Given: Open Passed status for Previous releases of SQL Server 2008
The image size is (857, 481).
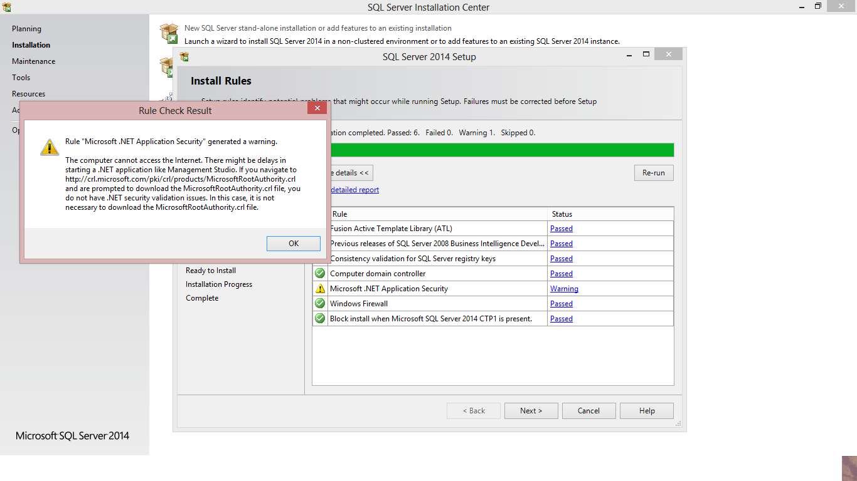Looking at the screenshot, I should point(562,244).
